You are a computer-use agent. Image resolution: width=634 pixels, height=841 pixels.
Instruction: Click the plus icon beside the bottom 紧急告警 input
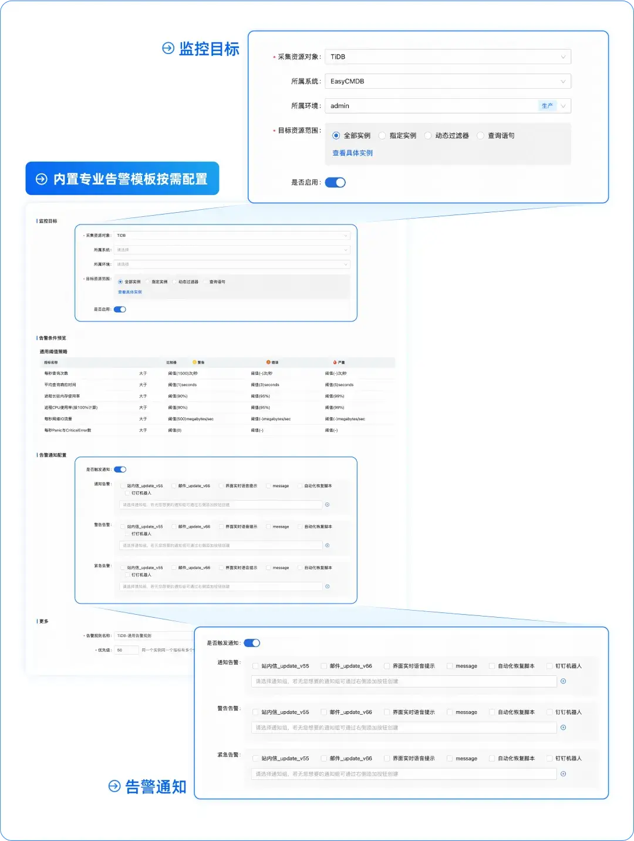coord(563,774)
